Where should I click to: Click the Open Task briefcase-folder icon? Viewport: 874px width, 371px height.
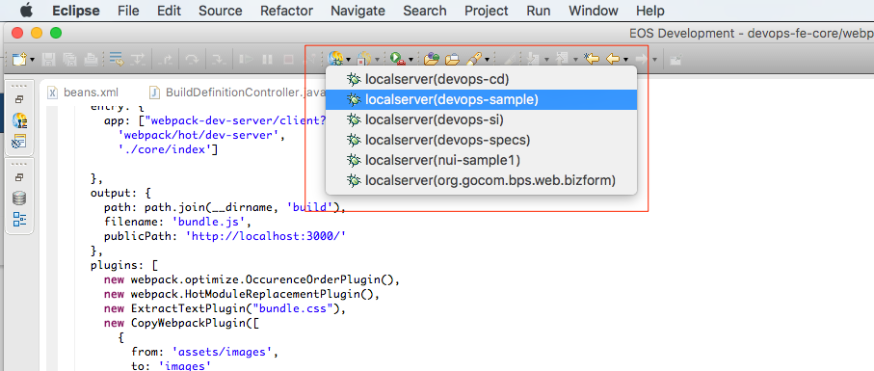point(453,58)
